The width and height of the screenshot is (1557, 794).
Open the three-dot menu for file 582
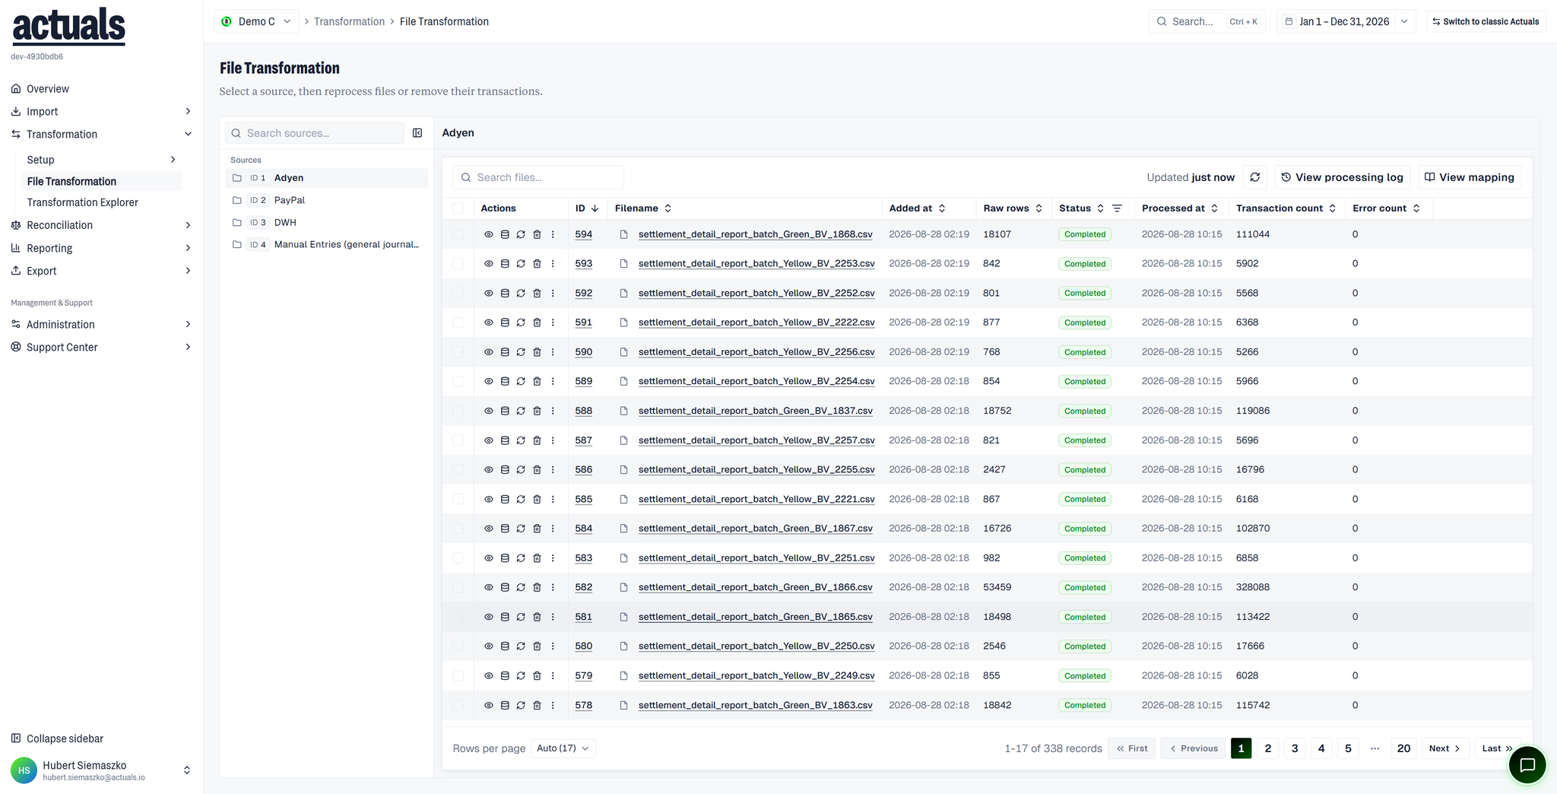coord(553,587)
